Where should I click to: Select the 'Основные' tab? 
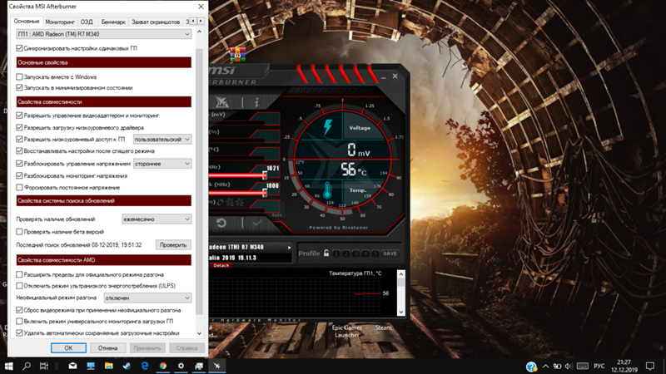pyautogui.click(x=27, y=21)
